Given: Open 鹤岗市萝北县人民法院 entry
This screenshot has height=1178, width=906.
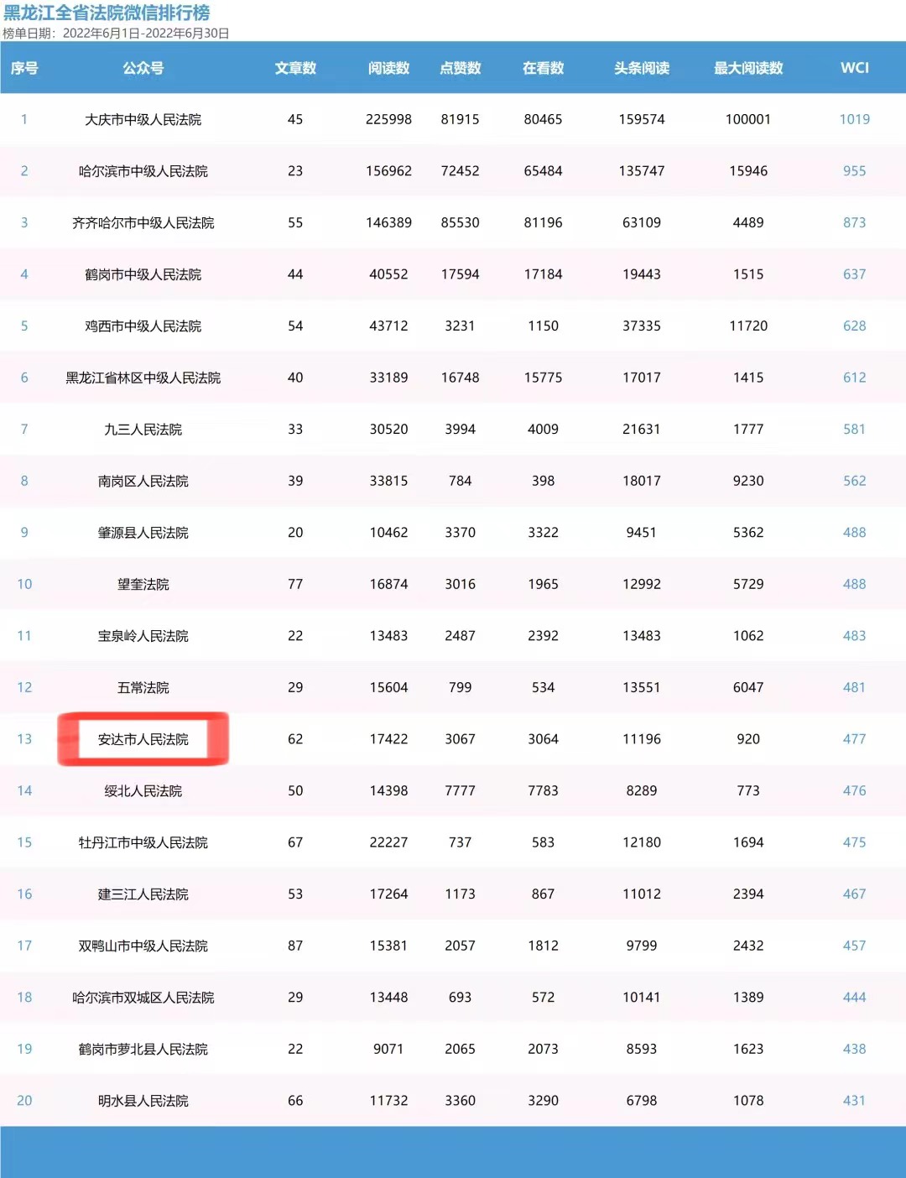Looking at the screenshot, I should tap(143, 1050).
